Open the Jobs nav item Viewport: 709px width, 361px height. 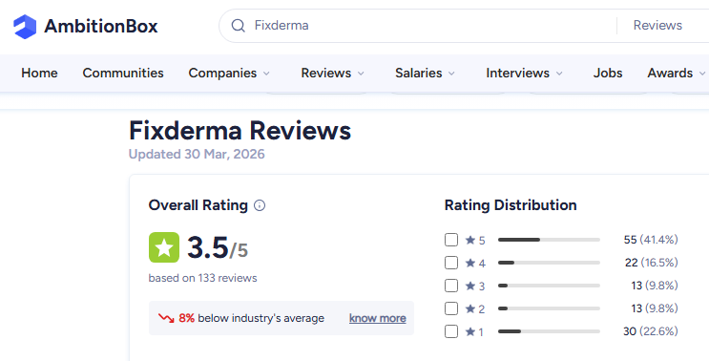608,73
